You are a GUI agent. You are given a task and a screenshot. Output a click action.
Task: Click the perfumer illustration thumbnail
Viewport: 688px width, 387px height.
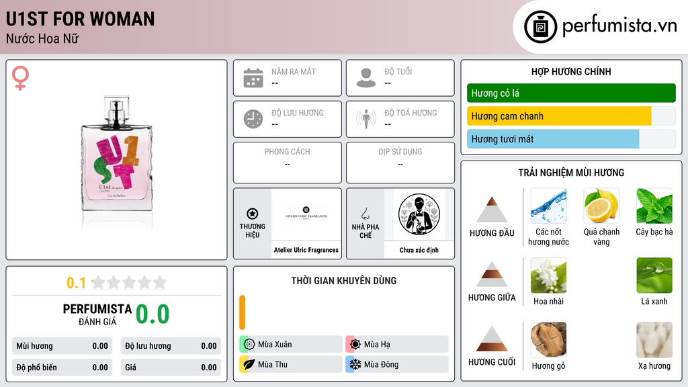coord(419,214)
